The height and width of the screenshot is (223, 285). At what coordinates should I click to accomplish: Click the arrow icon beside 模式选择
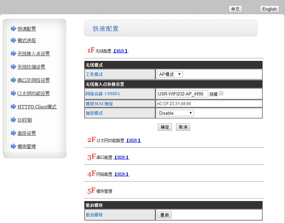13,40
